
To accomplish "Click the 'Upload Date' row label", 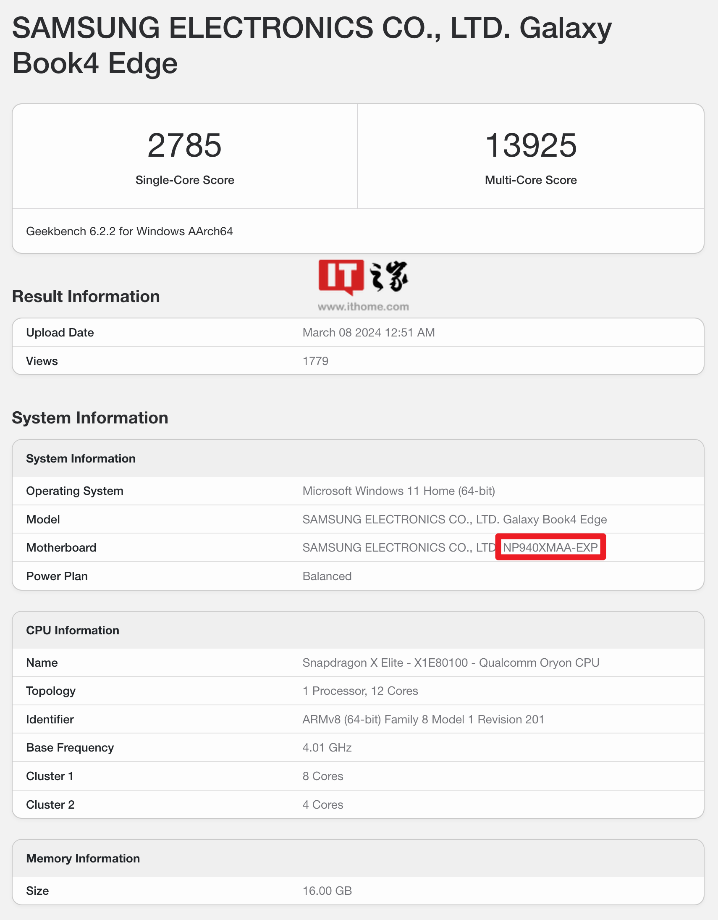I will (60, 332).
